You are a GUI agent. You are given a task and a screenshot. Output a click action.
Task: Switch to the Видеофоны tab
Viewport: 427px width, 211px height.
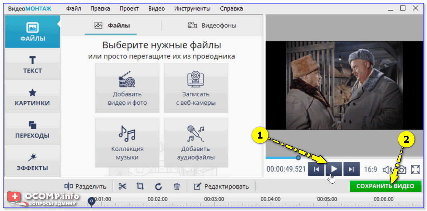click(212, 25)
